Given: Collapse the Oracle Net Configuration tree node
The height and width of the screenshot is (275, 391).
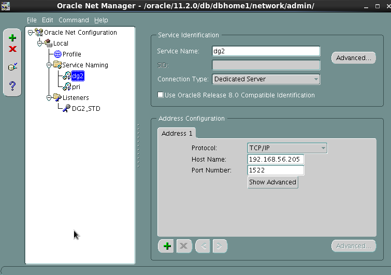Looking at the screenshot, I should pos(31,33).
